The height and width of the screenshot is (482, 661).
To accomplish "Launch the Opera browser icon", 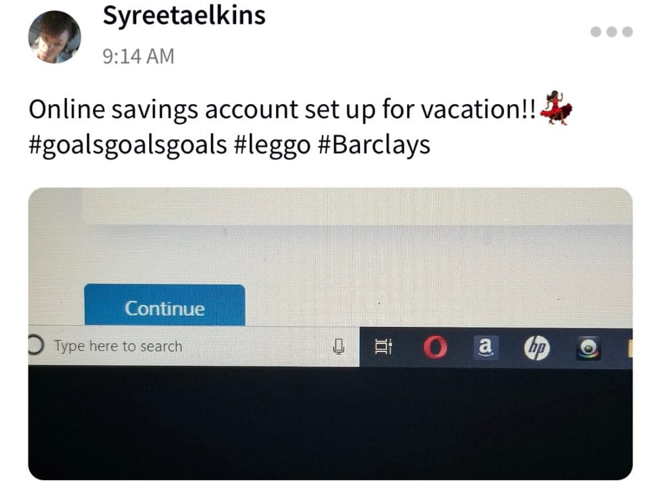I will click(x=435, y=348).
